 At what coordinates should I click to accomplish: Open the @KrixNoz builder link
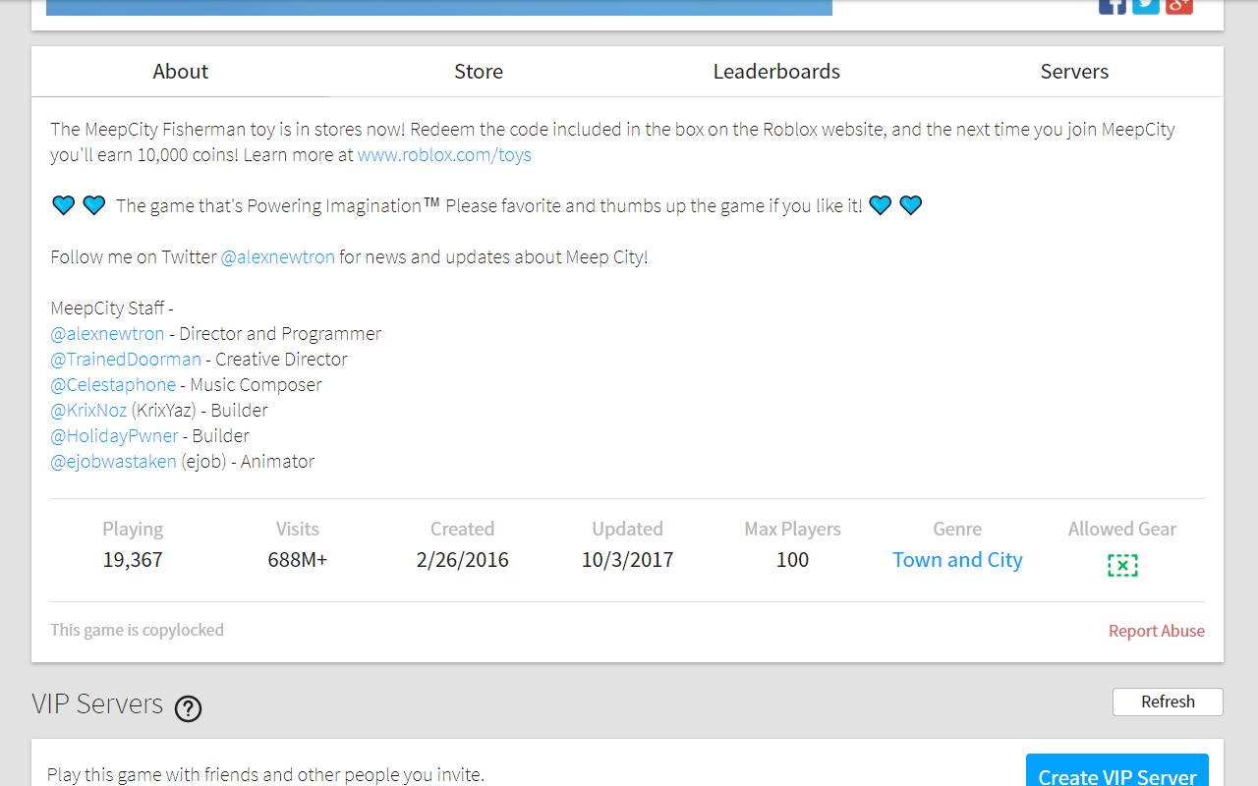(88, 411)
